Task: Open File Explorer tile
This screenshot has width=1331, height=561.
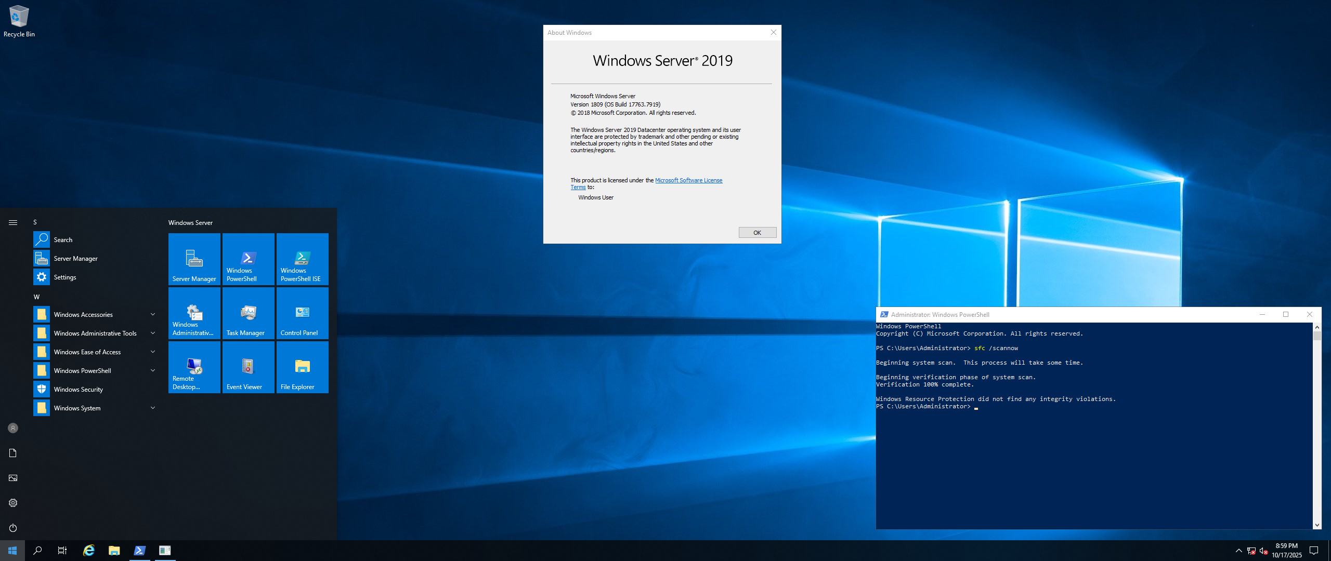Action: click(302, 367)
